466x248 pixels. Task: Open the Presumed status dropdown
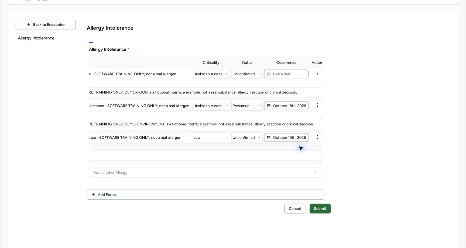[247, 106]
